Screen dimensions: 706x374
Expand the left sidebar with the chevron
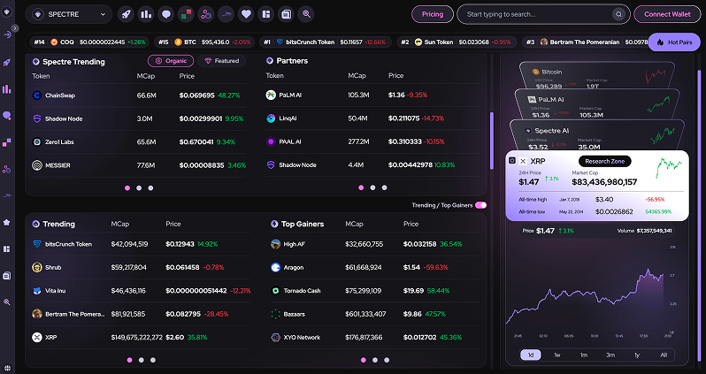15,28
